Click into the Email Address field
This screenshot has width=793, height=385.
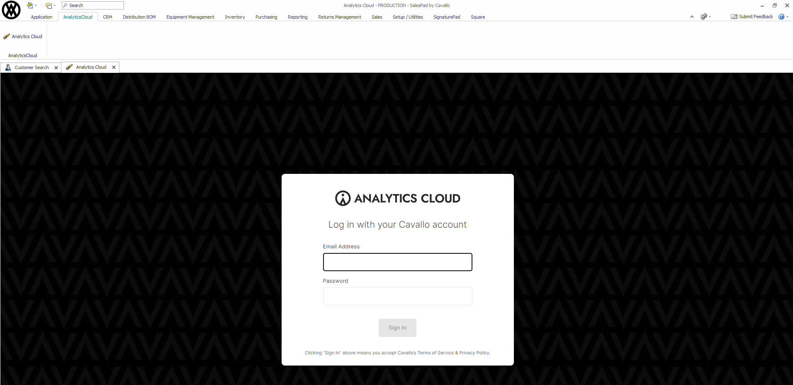397,262
